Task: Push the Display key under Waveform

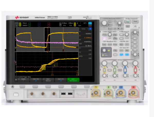Action: point(115,45)
